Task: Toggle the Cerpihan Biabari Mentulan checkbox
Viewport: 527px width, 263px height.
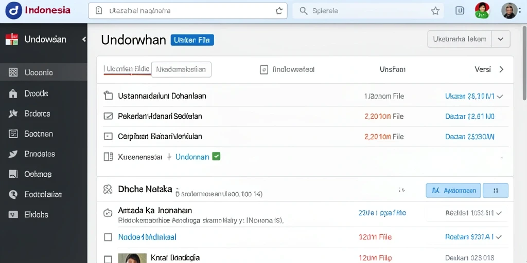Action: (x=108, y=137)
